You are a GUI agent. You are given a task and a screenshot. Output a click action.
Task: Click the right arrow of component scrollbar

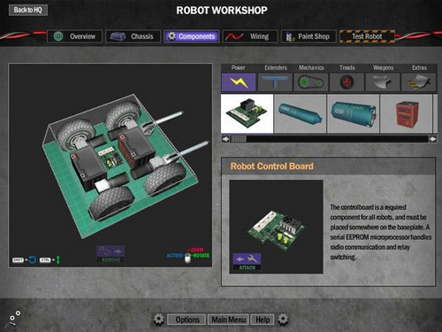pyautogui.click(x=432, y=139)
